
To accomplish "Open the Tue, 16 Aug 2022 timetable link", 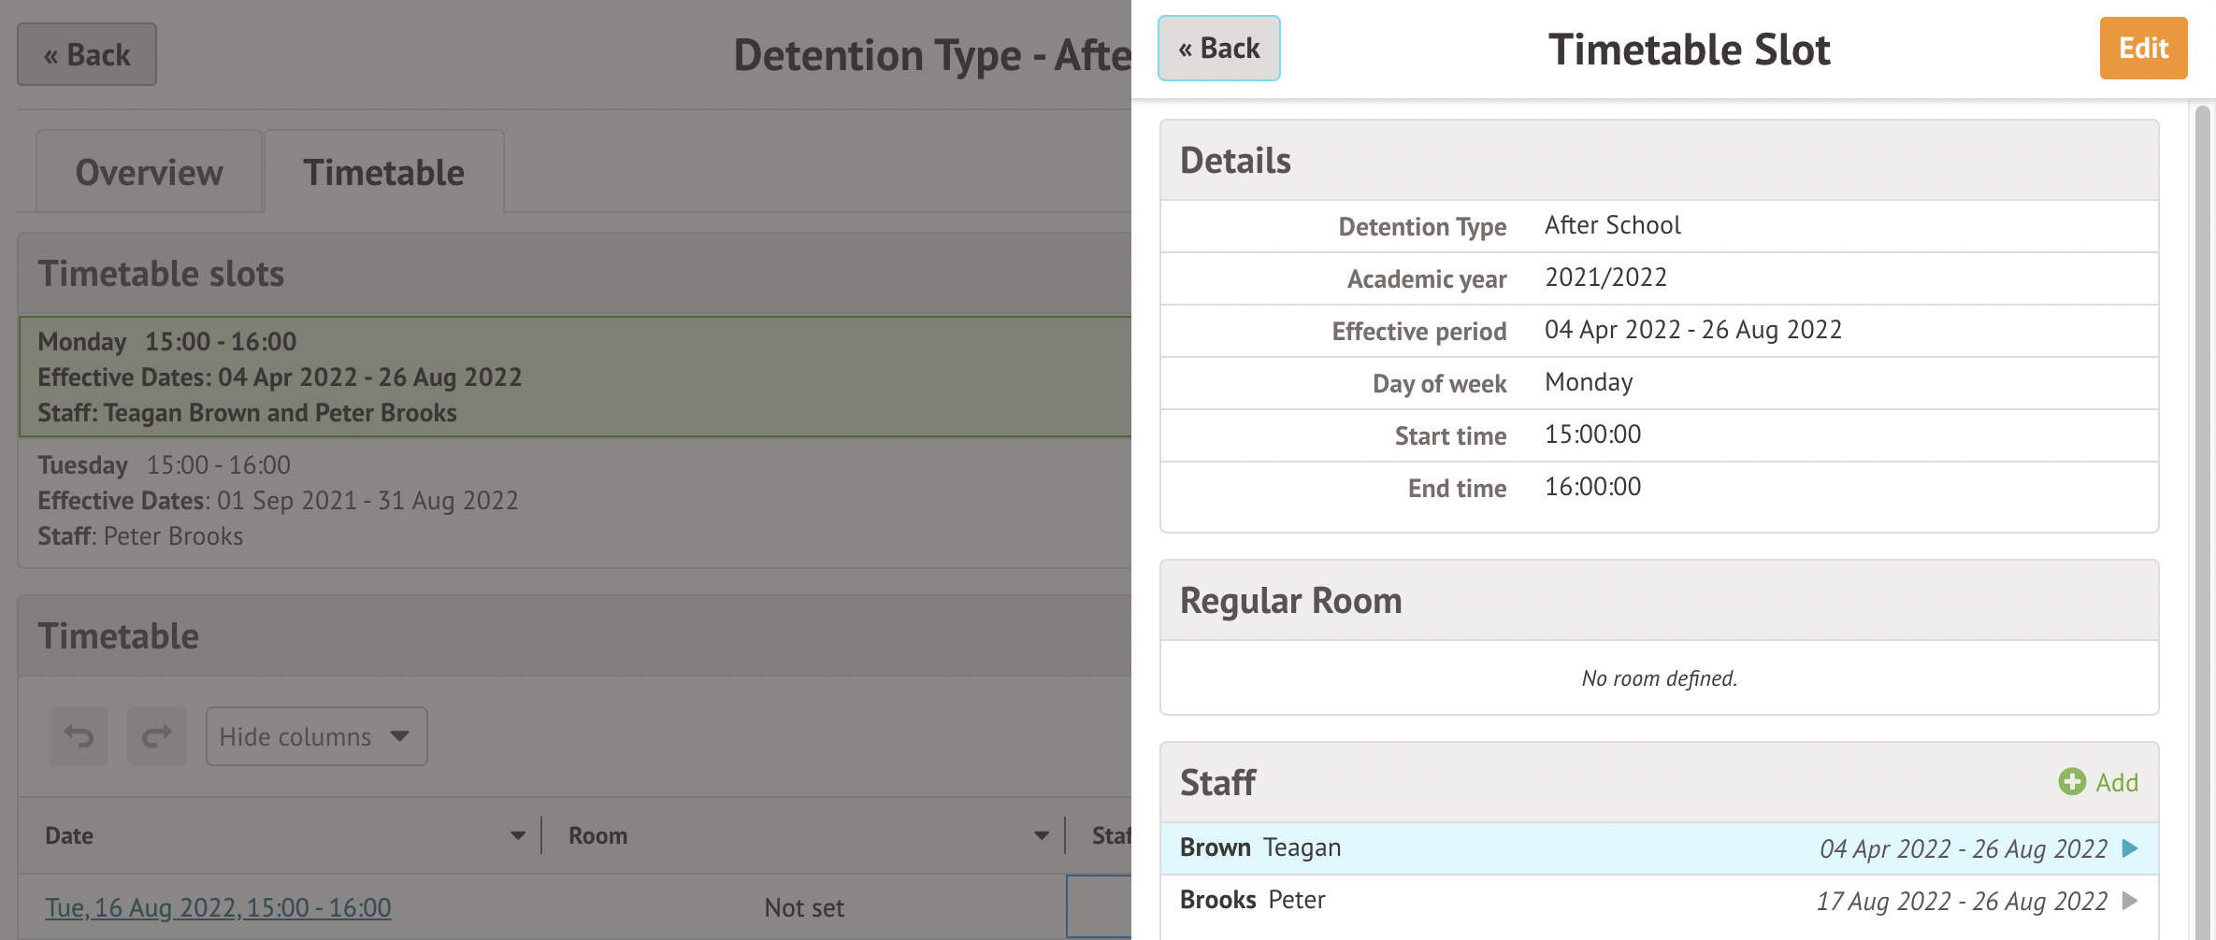I will pos(218,907).
